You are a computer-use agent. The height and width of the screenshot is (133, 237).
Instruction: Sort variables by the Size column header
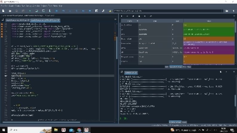point(178,21)
